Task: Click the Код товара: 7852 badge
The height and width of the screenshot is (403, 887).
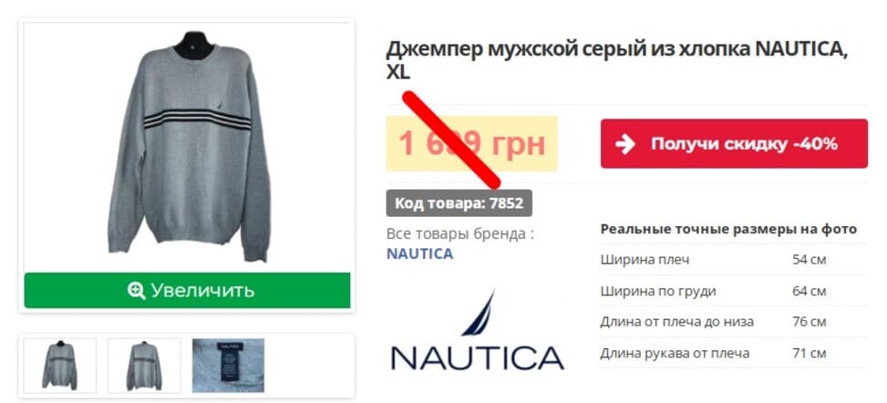Action: (x=459, y=203)
